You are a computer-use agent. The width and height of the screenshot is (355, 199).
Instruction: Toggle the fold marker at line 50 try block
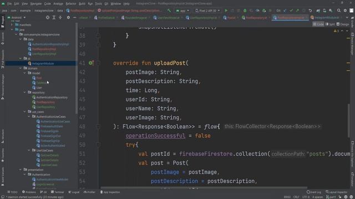click(98, 145)
